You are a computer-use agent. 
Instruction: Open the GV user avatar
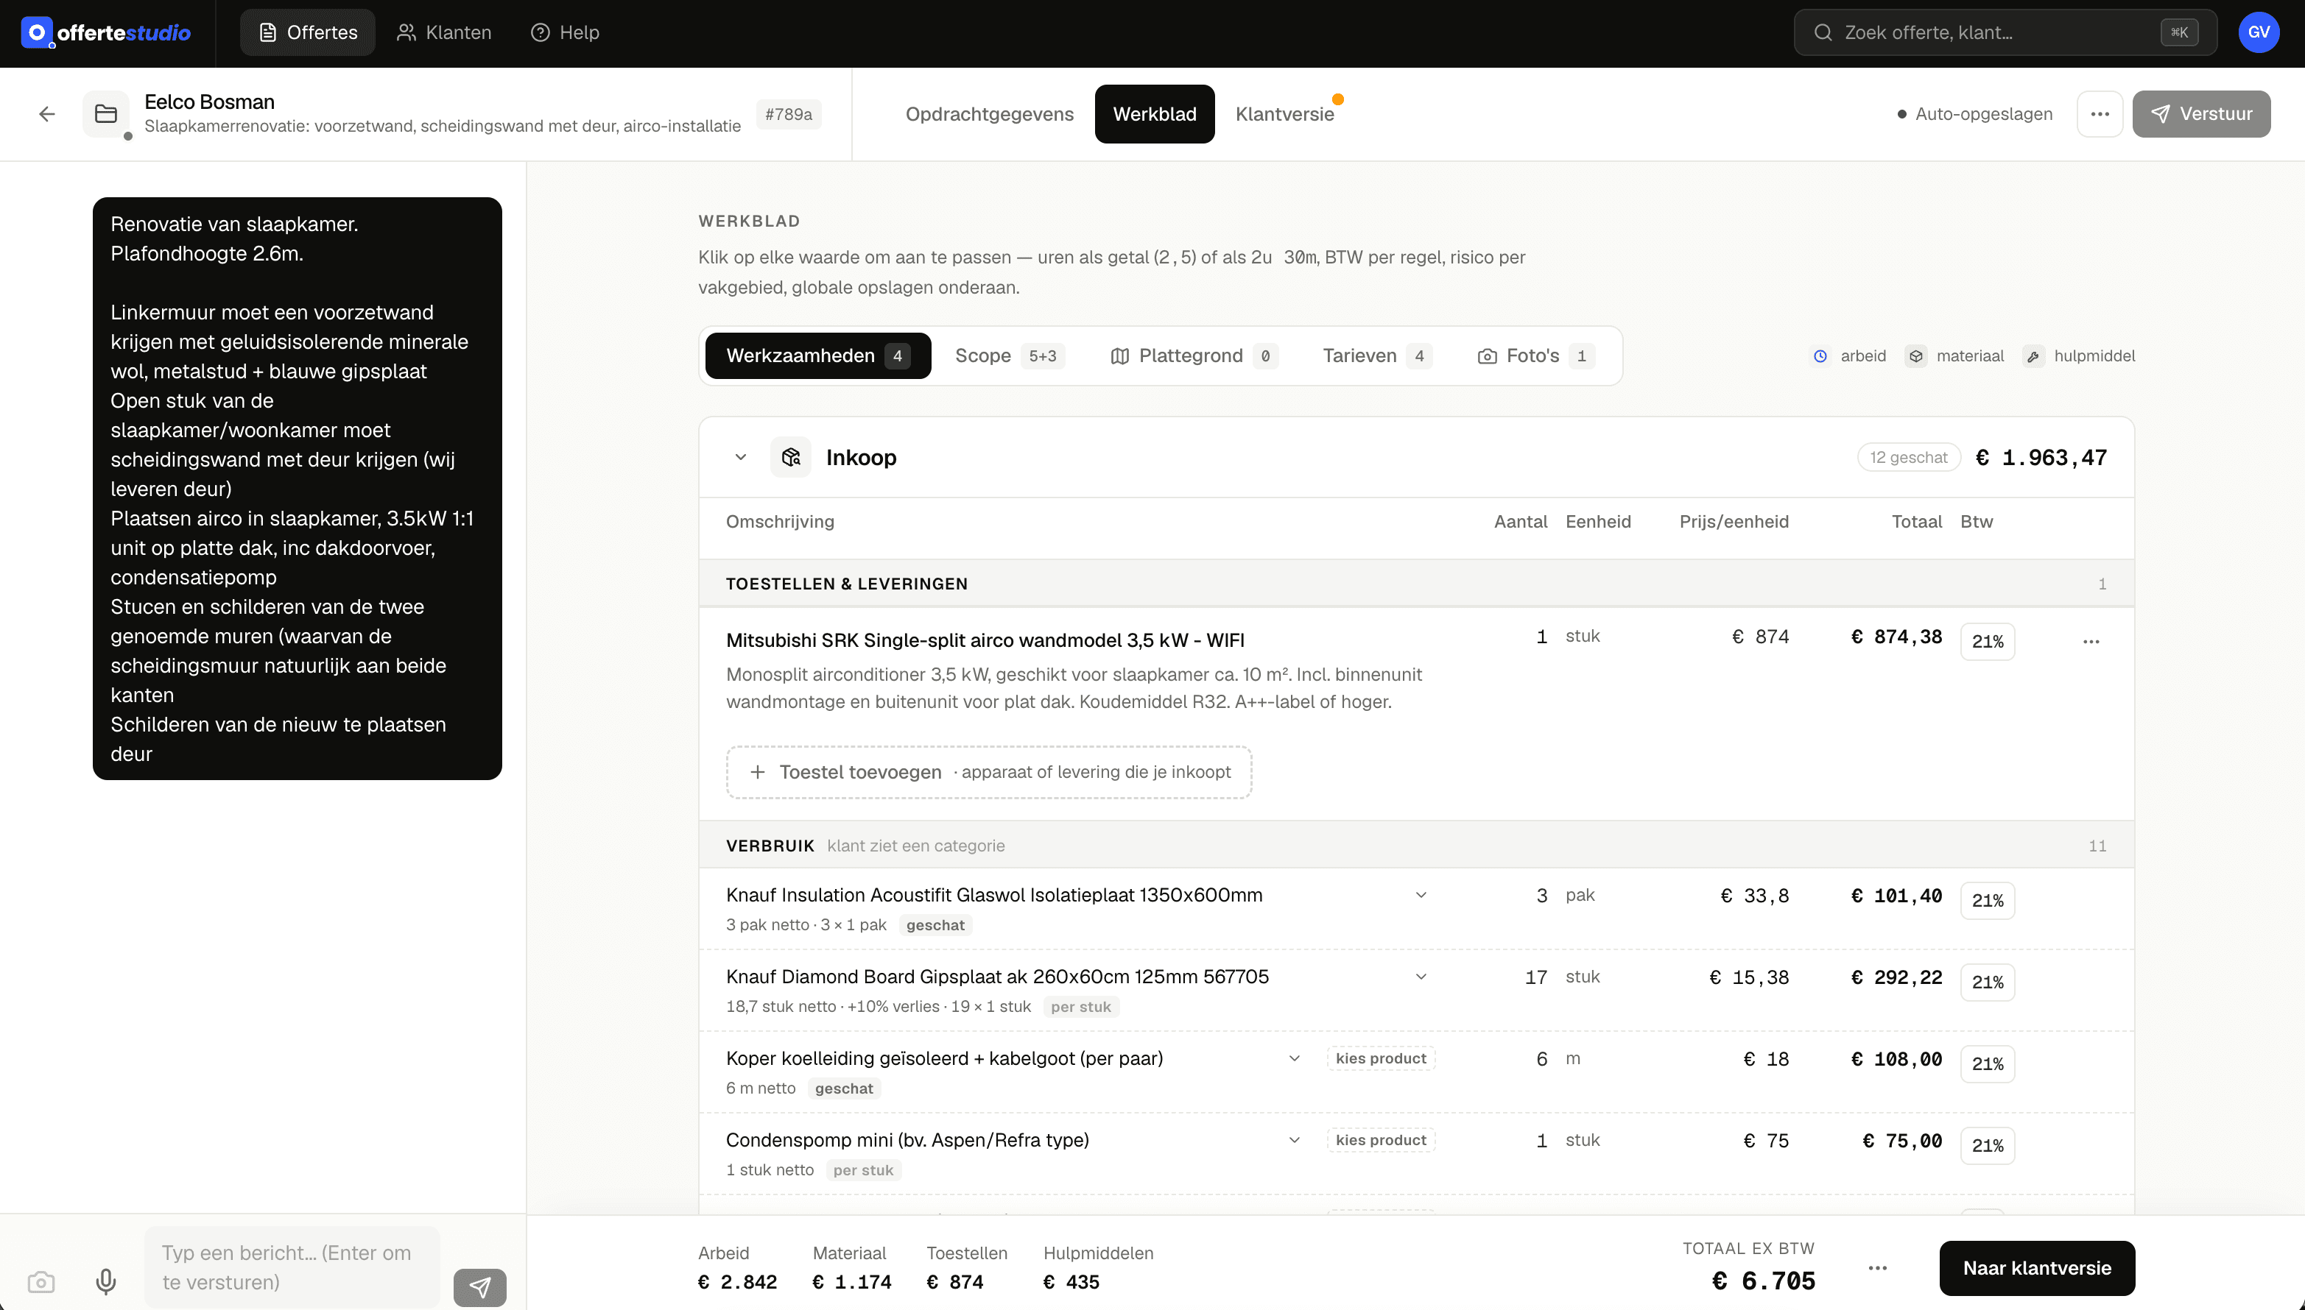2258,33
